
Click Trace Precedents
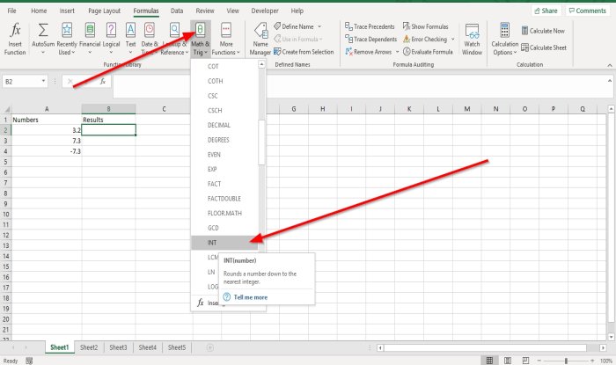(370, 26)
